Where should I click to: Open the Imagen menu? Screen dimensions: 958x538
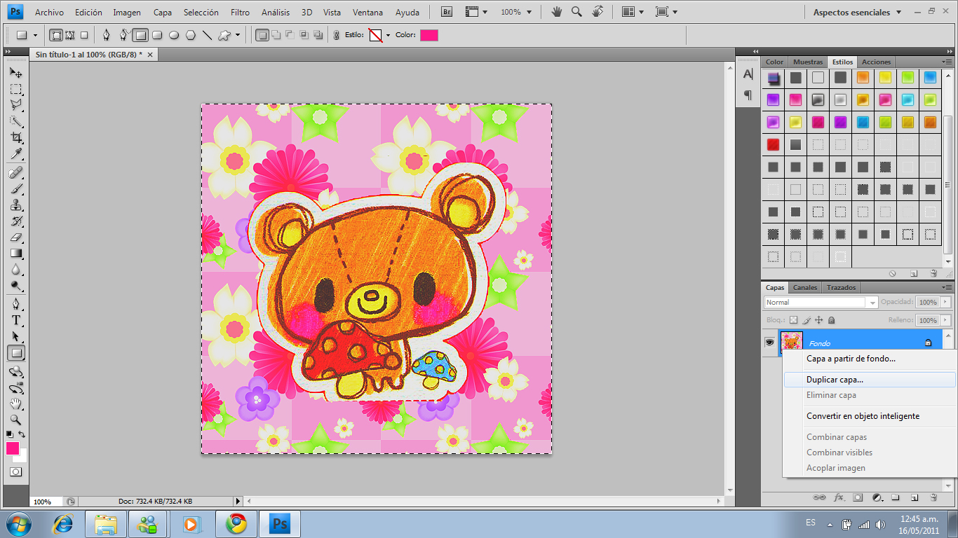point(127,12)
